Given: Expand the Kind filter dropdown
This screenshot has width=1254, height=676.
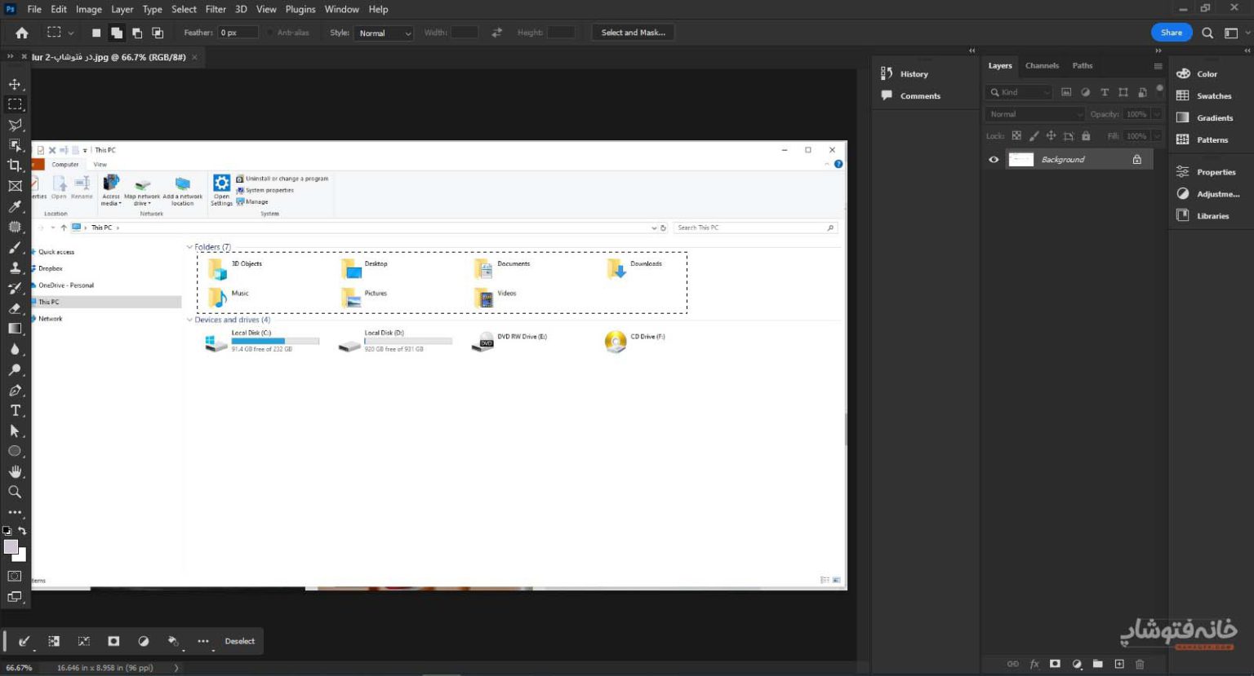Looking at the screenshot, I should coord(1019,92).
